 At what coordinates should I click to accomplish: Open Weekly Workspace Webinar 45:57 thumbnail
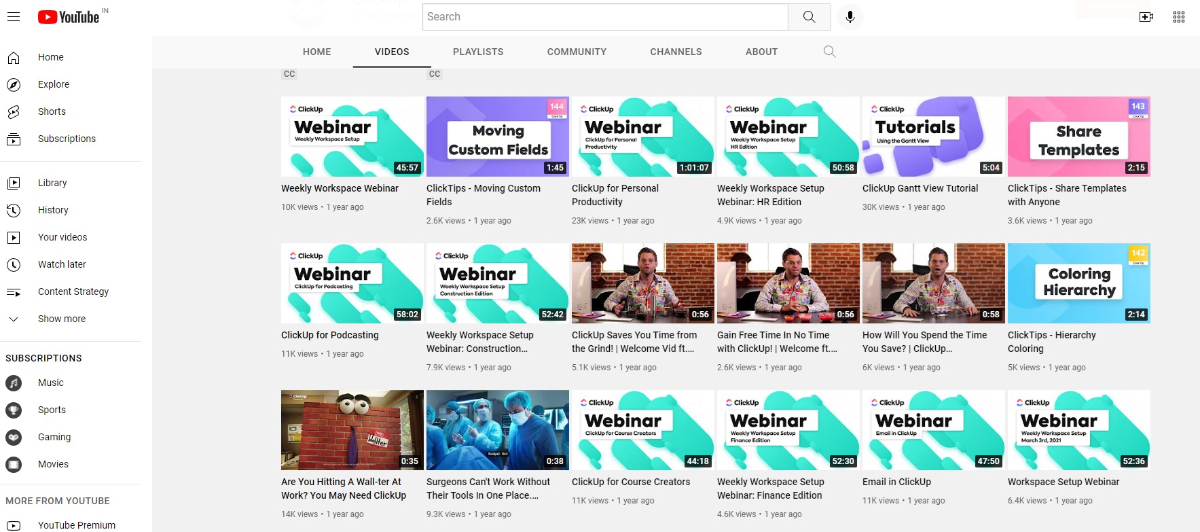tap(352, 137)
